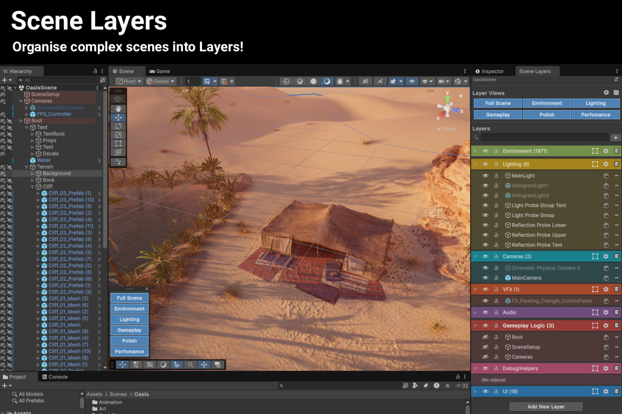The width and height of the screenshot is (622, 414).
Task: Select Reflection Probe Upper in Lighting layer
Action: click(x=539, y=235)
